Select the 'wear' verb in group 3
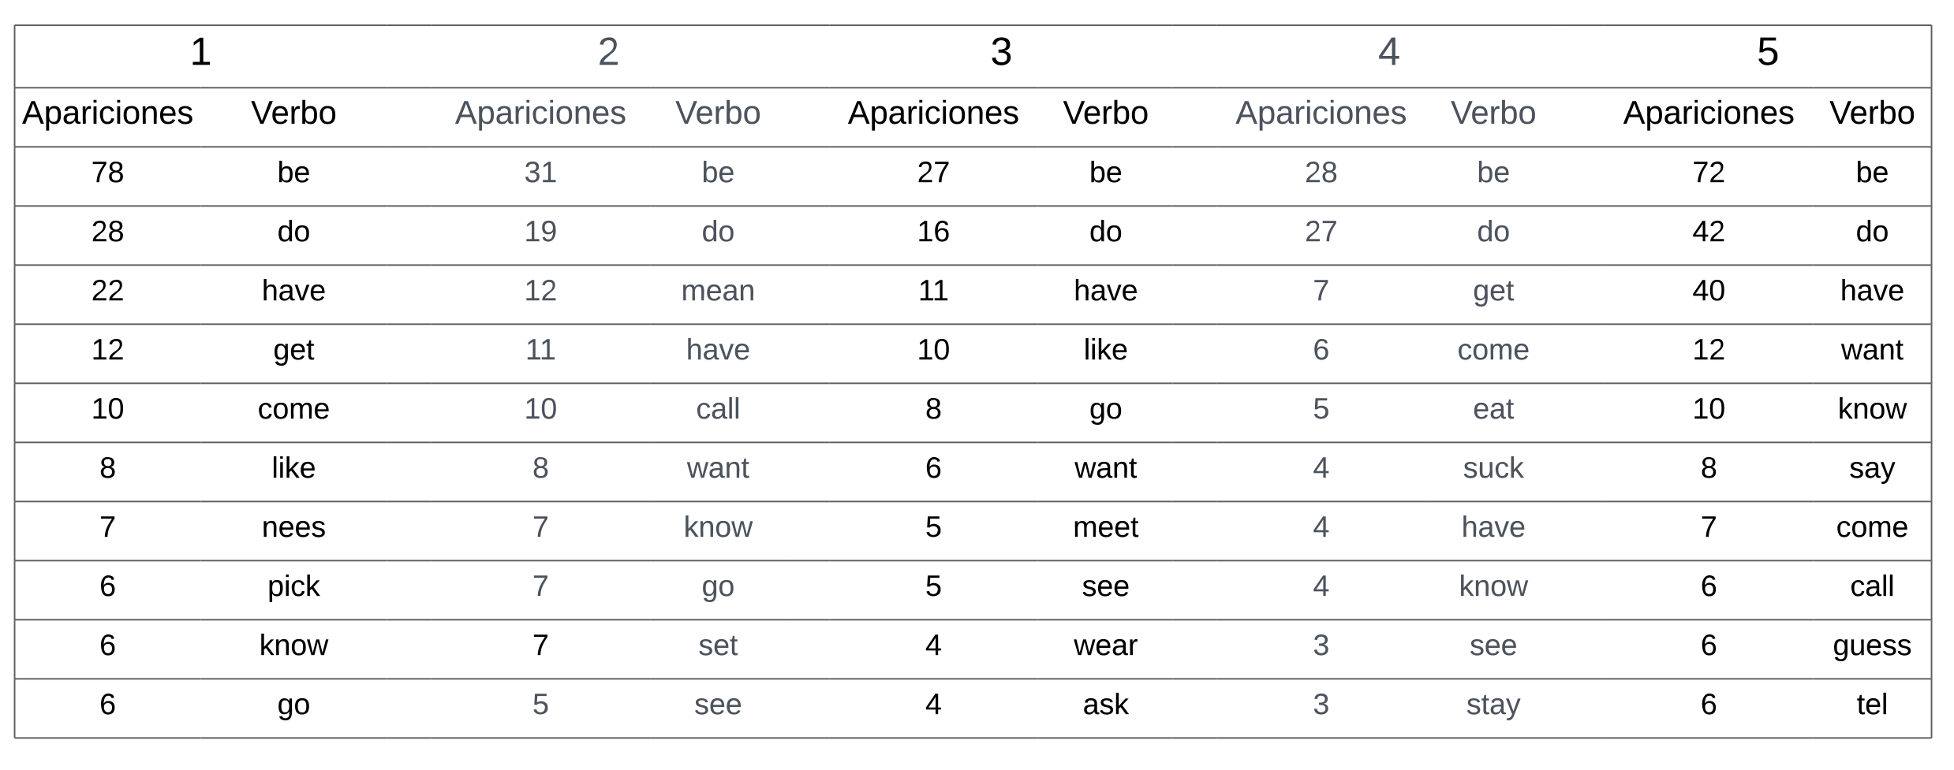Screen dimensions: 1954x770 1105,645
